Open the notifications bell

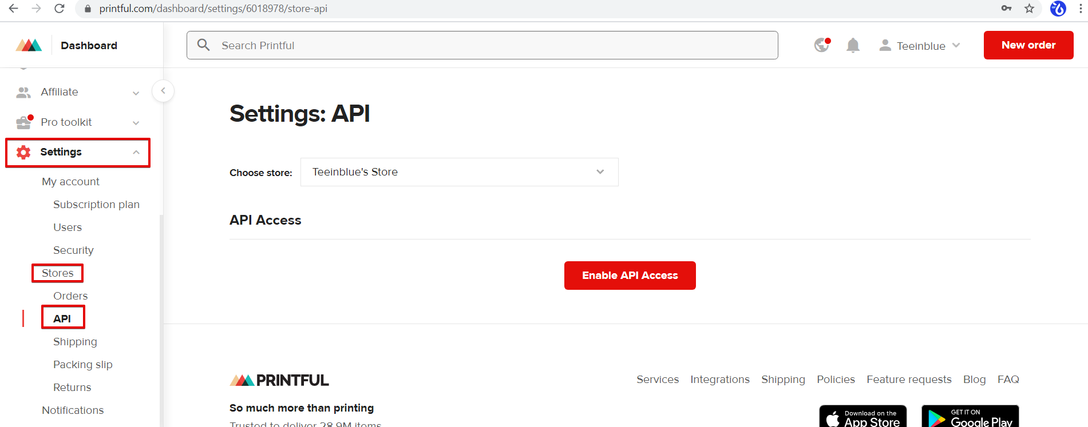[853, 45]
